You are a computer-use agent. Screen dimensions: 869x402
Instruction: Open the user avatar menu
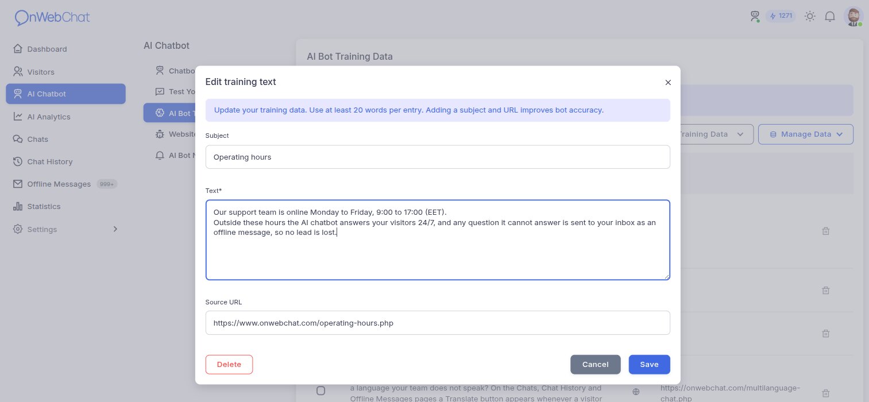[853, 17]
